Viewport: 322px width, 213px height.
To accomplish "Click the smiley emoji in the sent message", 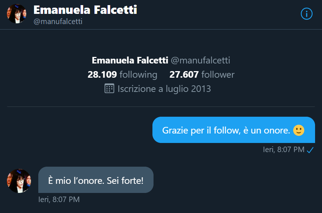I will click(299, 130).
